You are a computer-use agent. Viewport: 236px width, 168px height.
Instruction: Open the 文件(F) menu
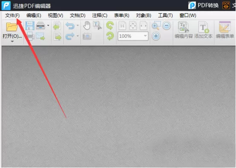coord(12,15)
